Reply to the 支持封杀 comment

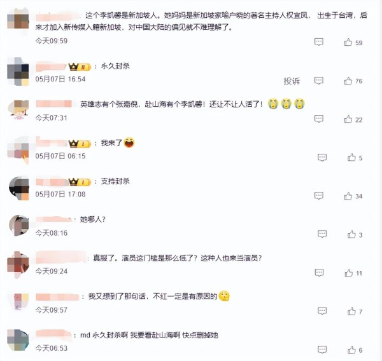(319, 196)
